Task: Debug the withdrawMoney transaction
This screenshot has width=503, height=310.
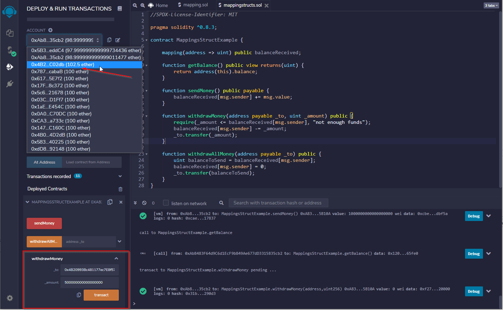Action: (474, 291)
